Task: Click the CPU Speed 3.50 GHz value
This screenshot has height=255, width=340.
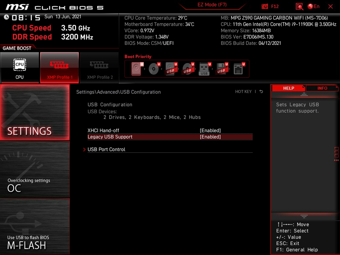Action: click(x=75, y=28)
